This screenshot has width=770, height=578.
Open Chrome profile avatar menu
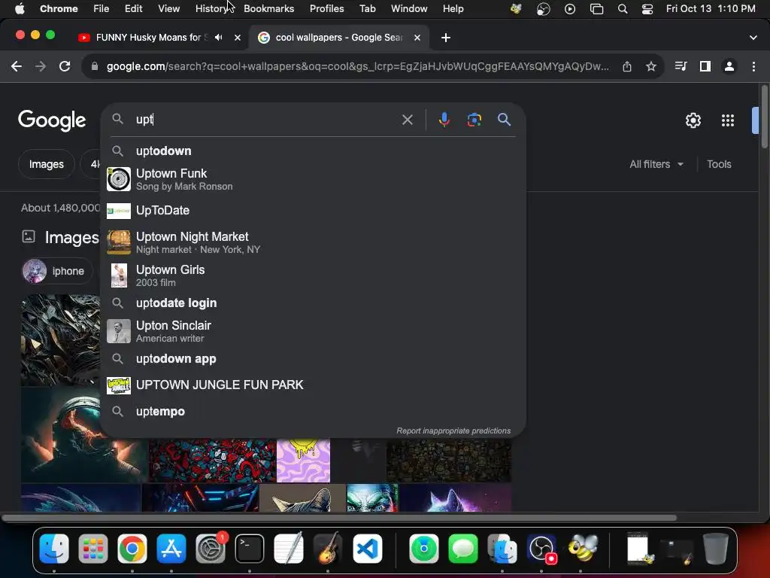(x=729, y=66)
